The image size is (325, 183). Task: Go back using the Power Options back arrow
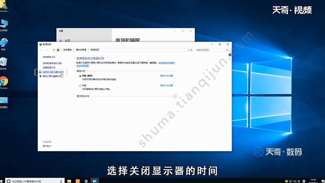point(41,50)
